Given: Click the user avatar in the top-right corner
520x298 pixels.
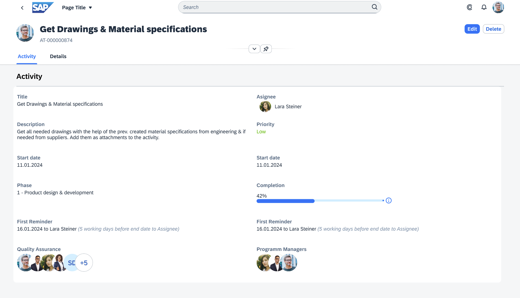Looking at the screenshot, I should click(498, 7).
